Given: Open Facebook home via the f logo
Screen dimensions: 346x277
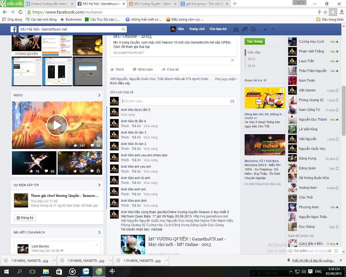Looking at the screenshot, I should tap(14, 29).
